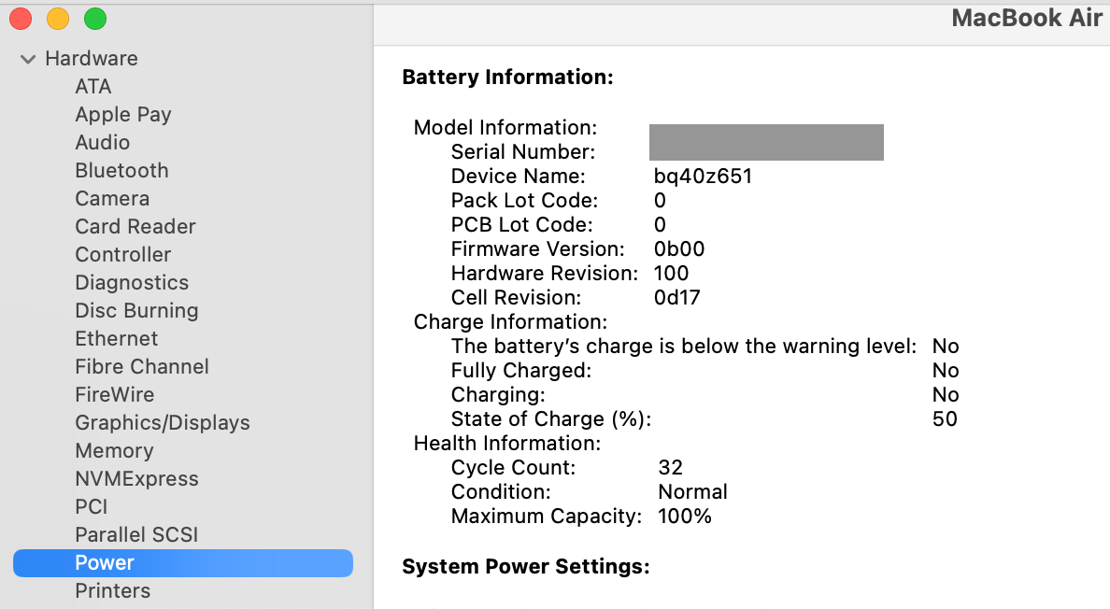The image size is (1110, 609).
Task: View the Card Reader entry
Action: tap(135, 226)
